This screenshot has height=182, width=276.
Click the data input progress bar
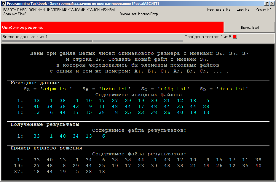tap(47, 41)
